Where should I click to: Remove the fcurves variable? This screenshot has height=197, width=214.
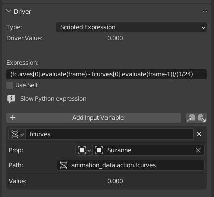(199, 134)
